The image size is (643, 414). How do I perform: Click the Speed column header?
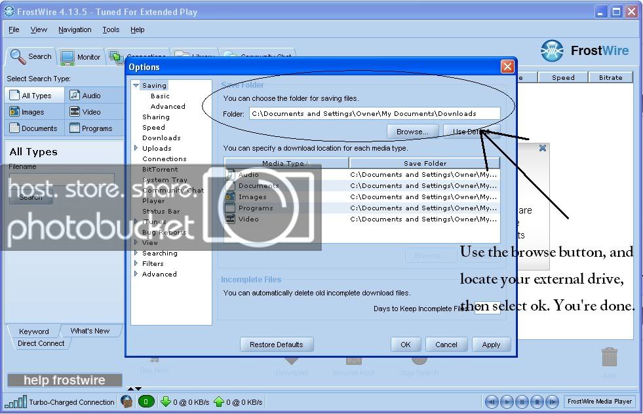[x=563, y=77]
